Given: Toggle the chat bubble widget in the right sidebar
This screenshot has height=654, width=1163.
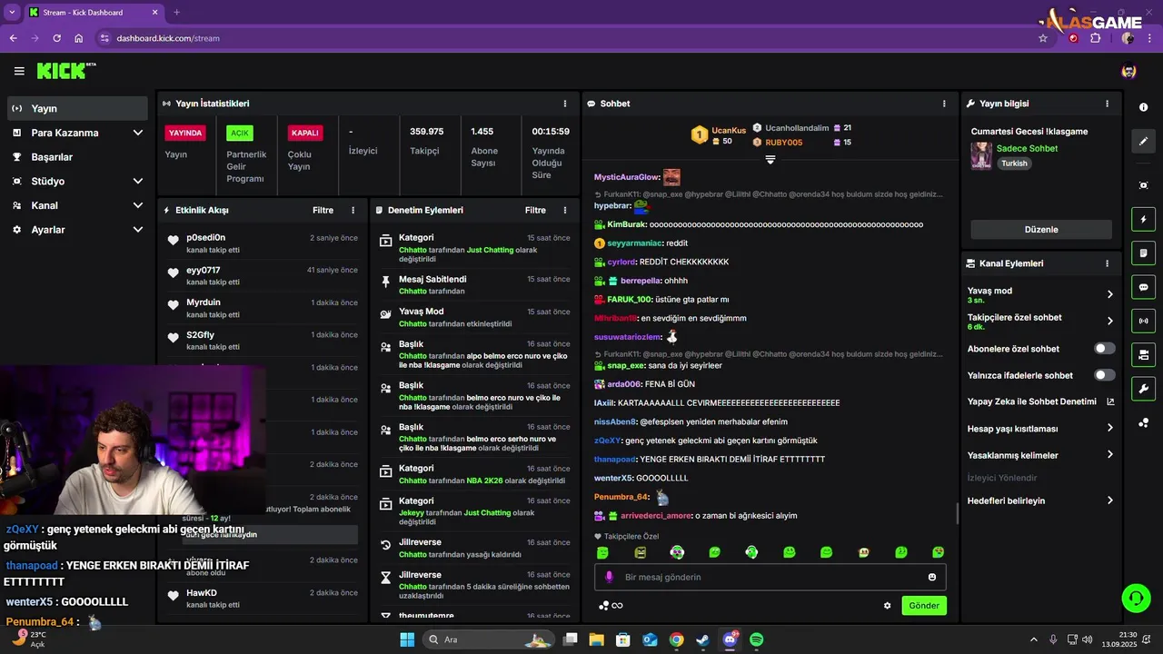Looking at the screenshot, I should [1143, 287].
